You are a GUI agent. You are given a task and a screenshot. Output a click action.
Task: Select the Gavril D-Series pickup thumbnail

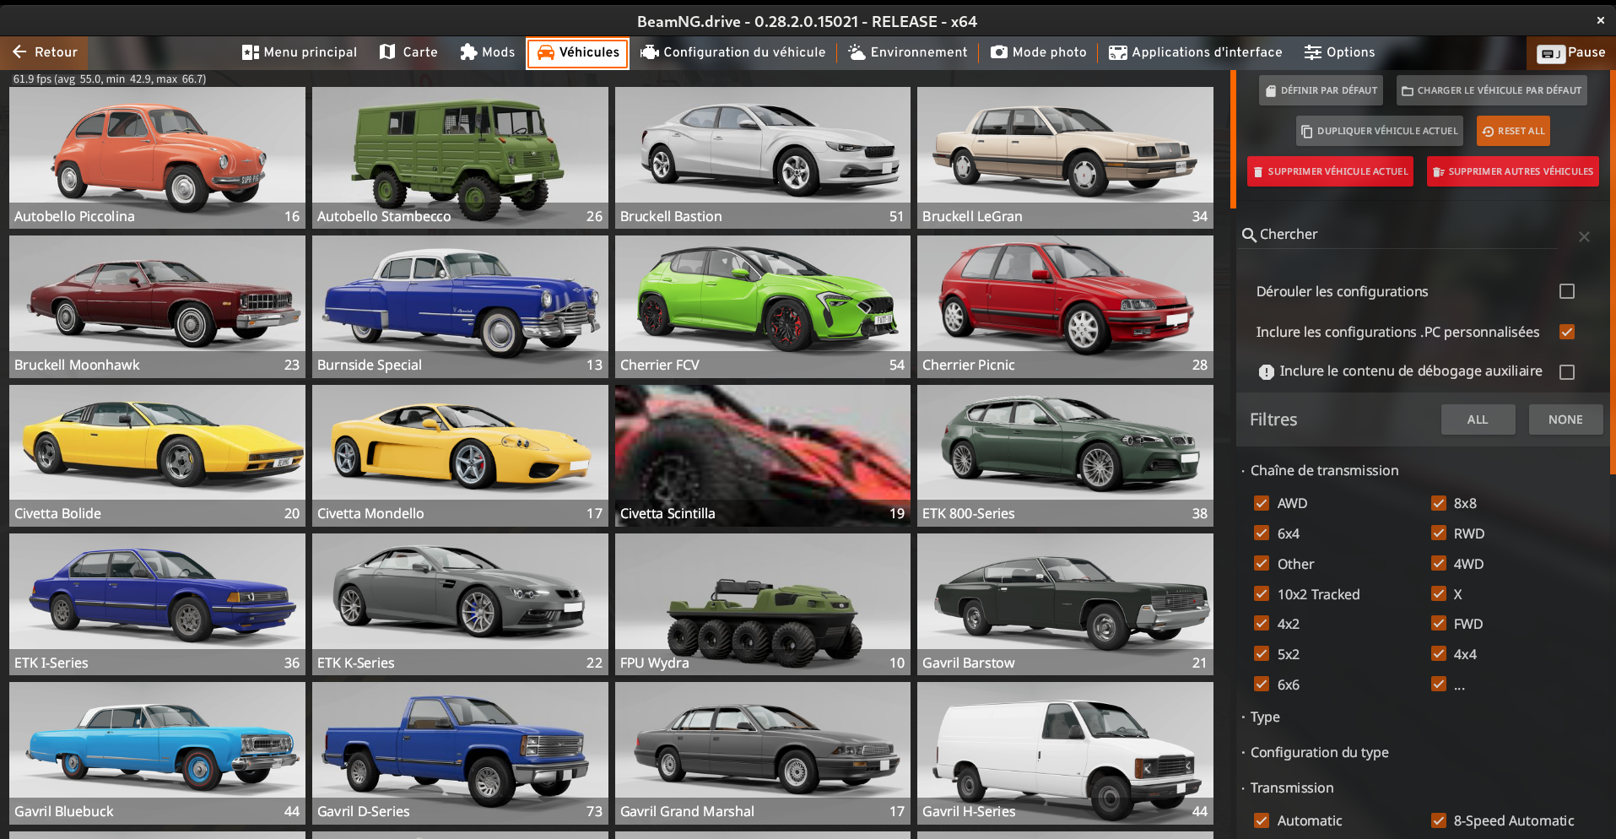click(x=460, y=753)
